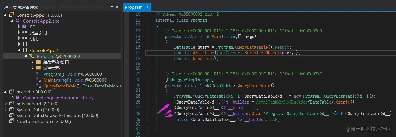This screenshot has width=396, height=137.
Task: Expand the netstandard (2.1.0.0) node
Action: pyautogui.click(x=6, y=104)
